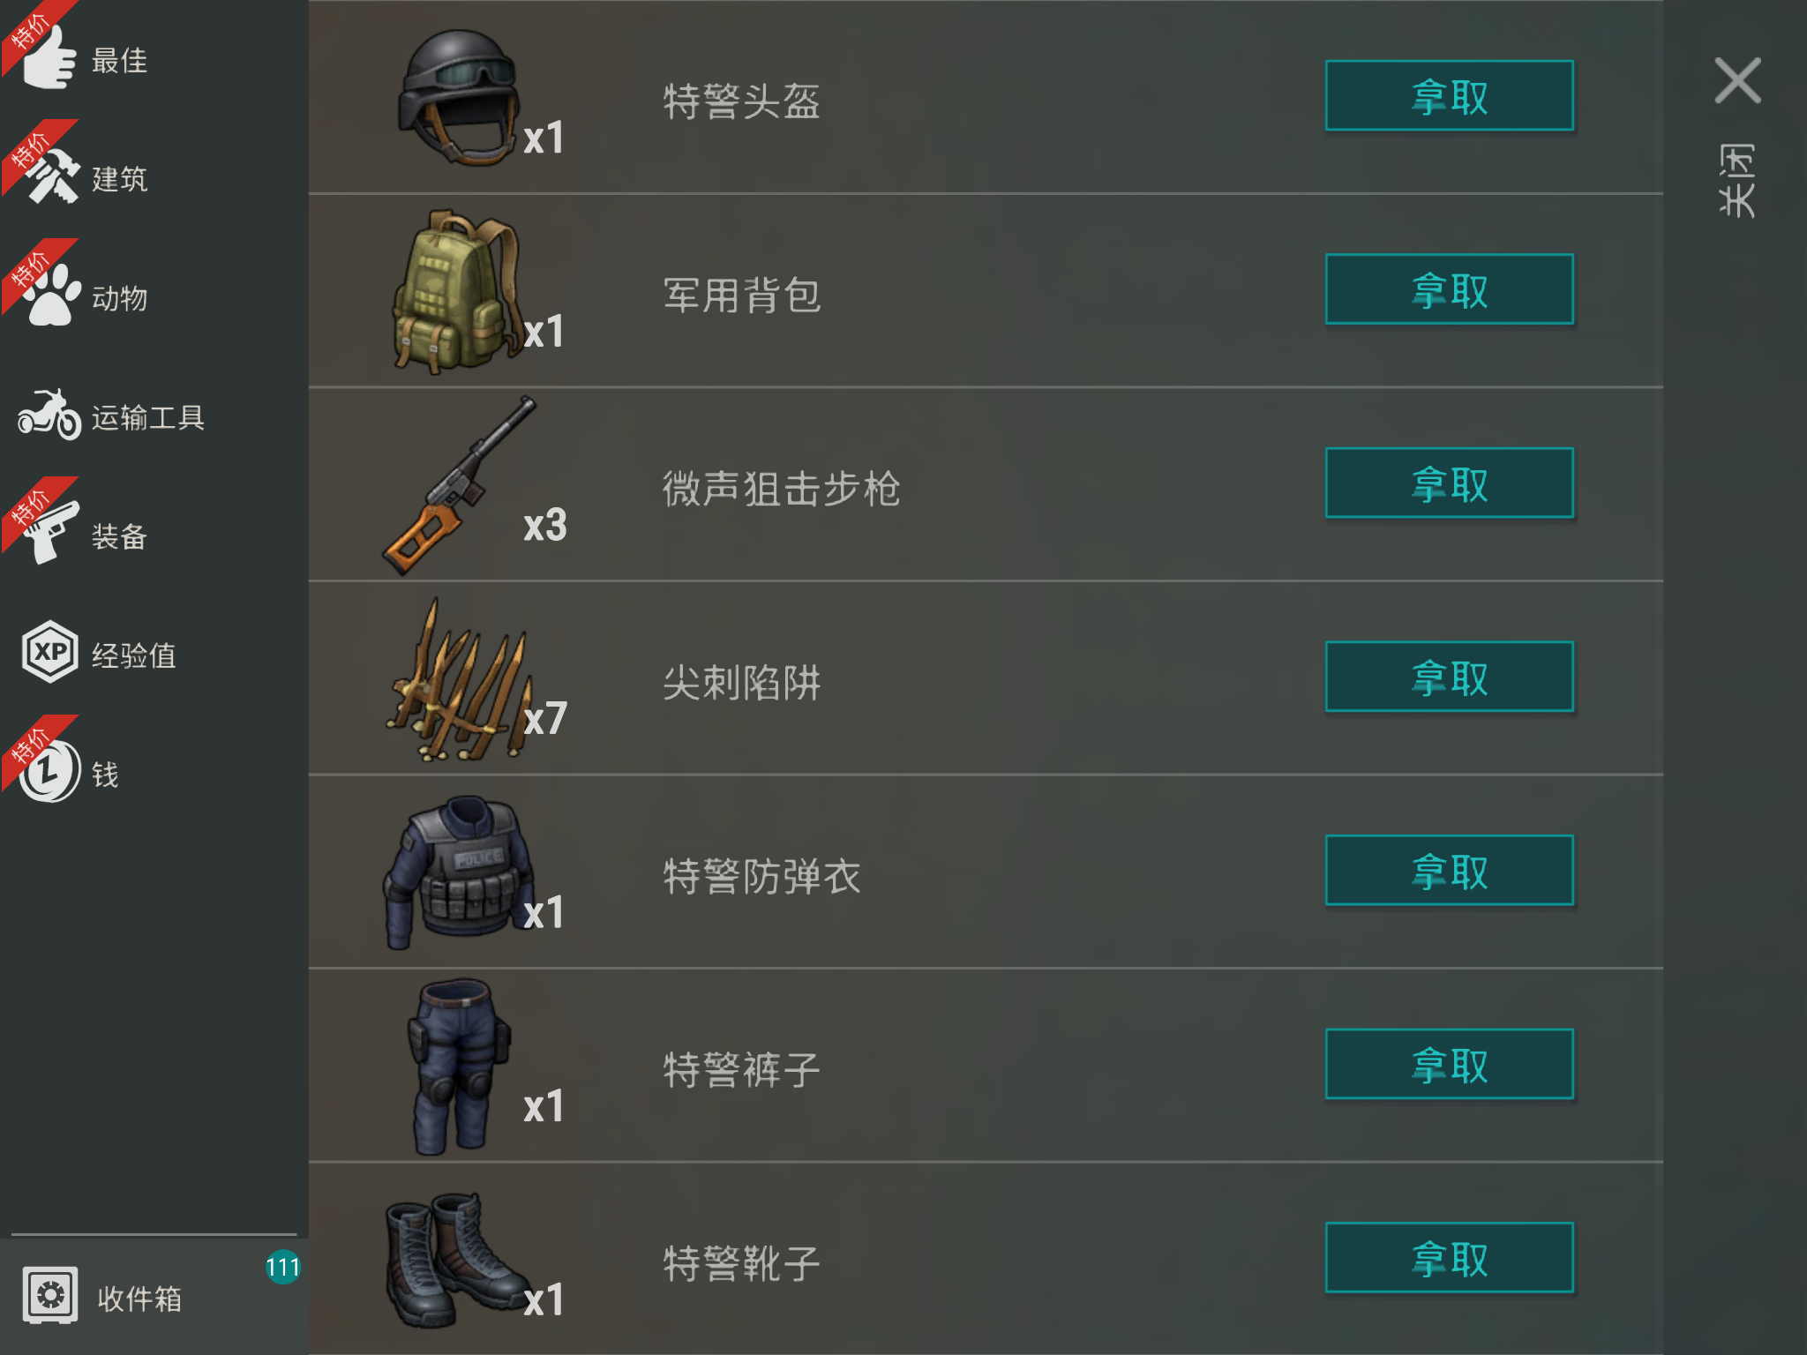Open the 装备 pistol icon category
Image resolution: width=1807 pixels, height=1355 pixels.
pos(51,534)
